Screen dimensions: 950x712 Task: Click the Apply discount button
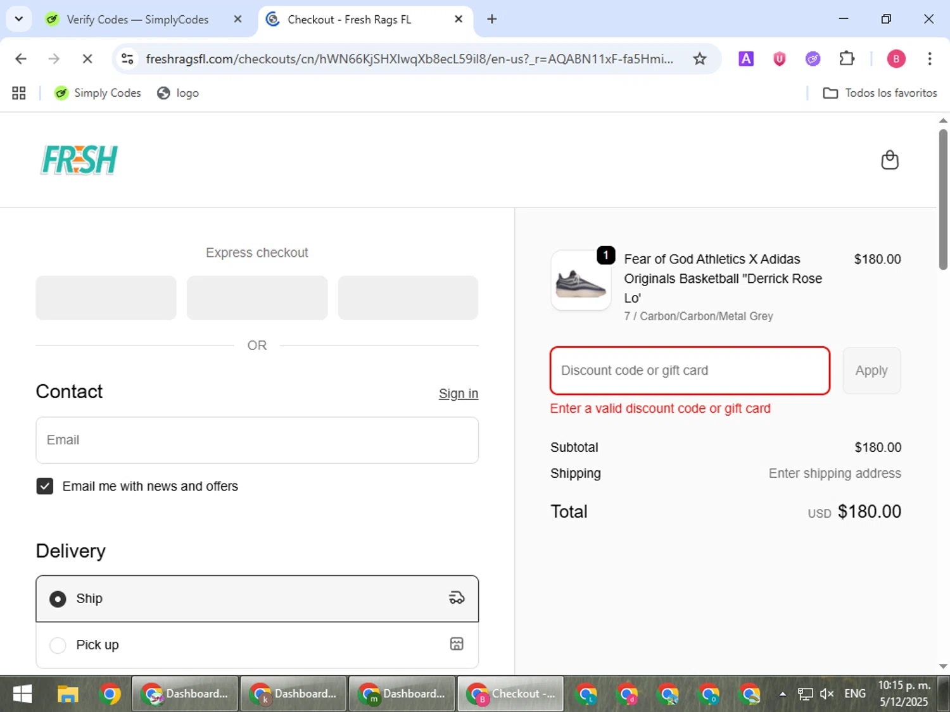point(871,370)
